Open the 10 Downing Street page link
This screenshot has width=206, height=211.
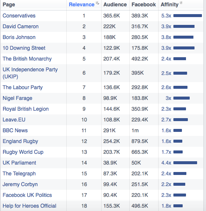24,48
